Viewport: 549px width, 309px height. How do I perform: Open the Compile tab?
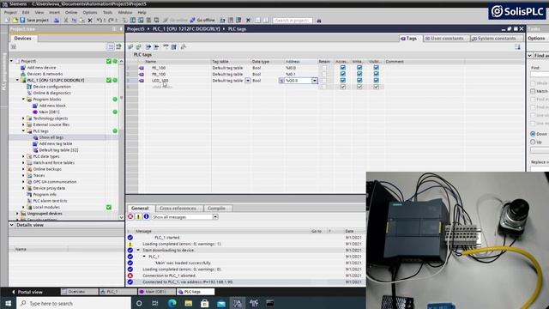click(217, 208)
